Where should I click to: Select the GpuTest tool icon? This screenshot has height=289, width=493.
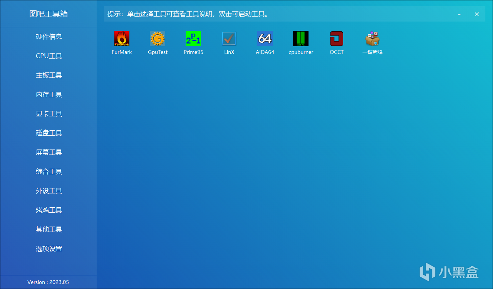(158, 39)
